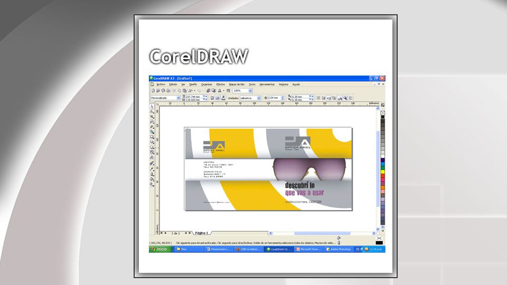
Task: Select the Interactive Fill tool
Action: click(x=152, y=184)
